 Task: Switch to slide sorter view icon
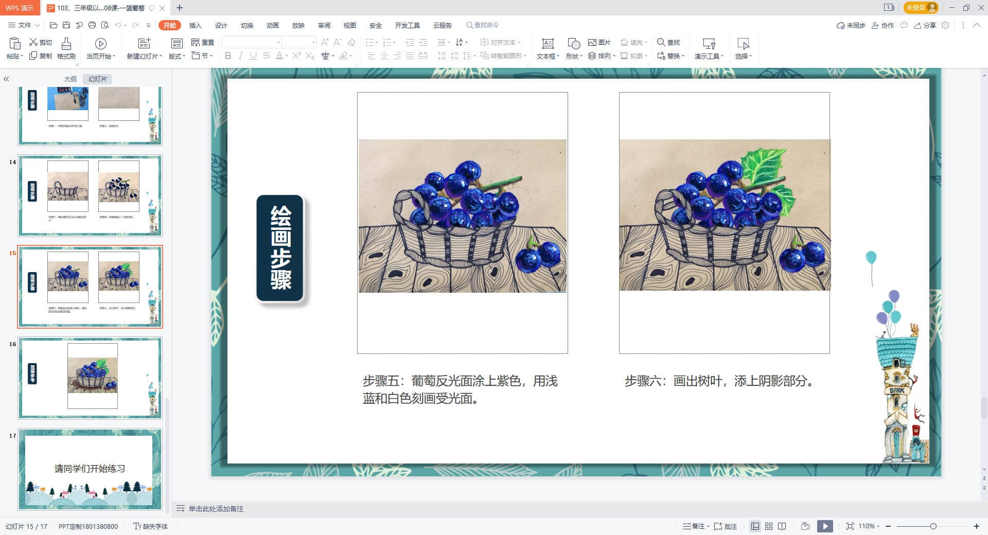tap(769, 526)
